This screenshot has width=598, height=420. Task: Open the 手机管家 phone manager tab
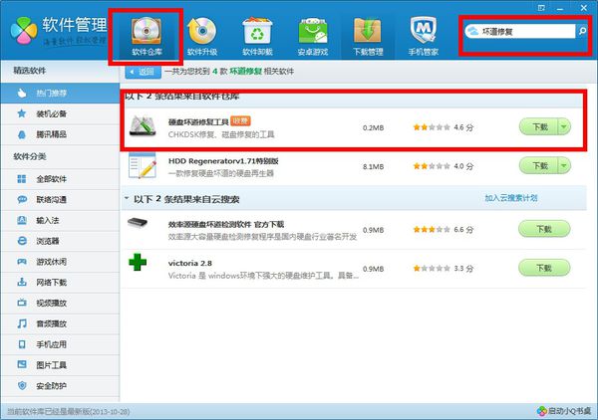pos(423,37)
